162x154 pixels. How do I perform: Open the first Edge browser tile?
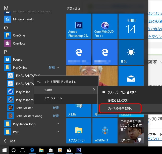click(x=79, y=52)
